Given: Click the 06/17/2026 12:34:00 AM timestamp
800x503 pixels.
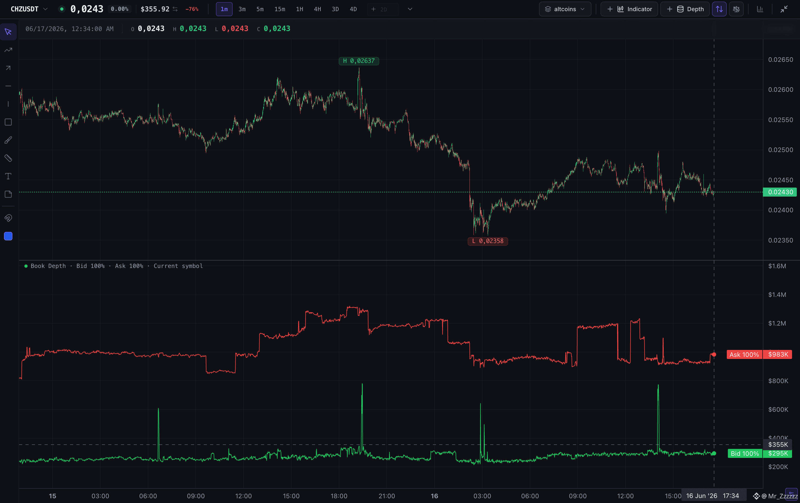Looking at the screenshot, I should tap(69, 29).
